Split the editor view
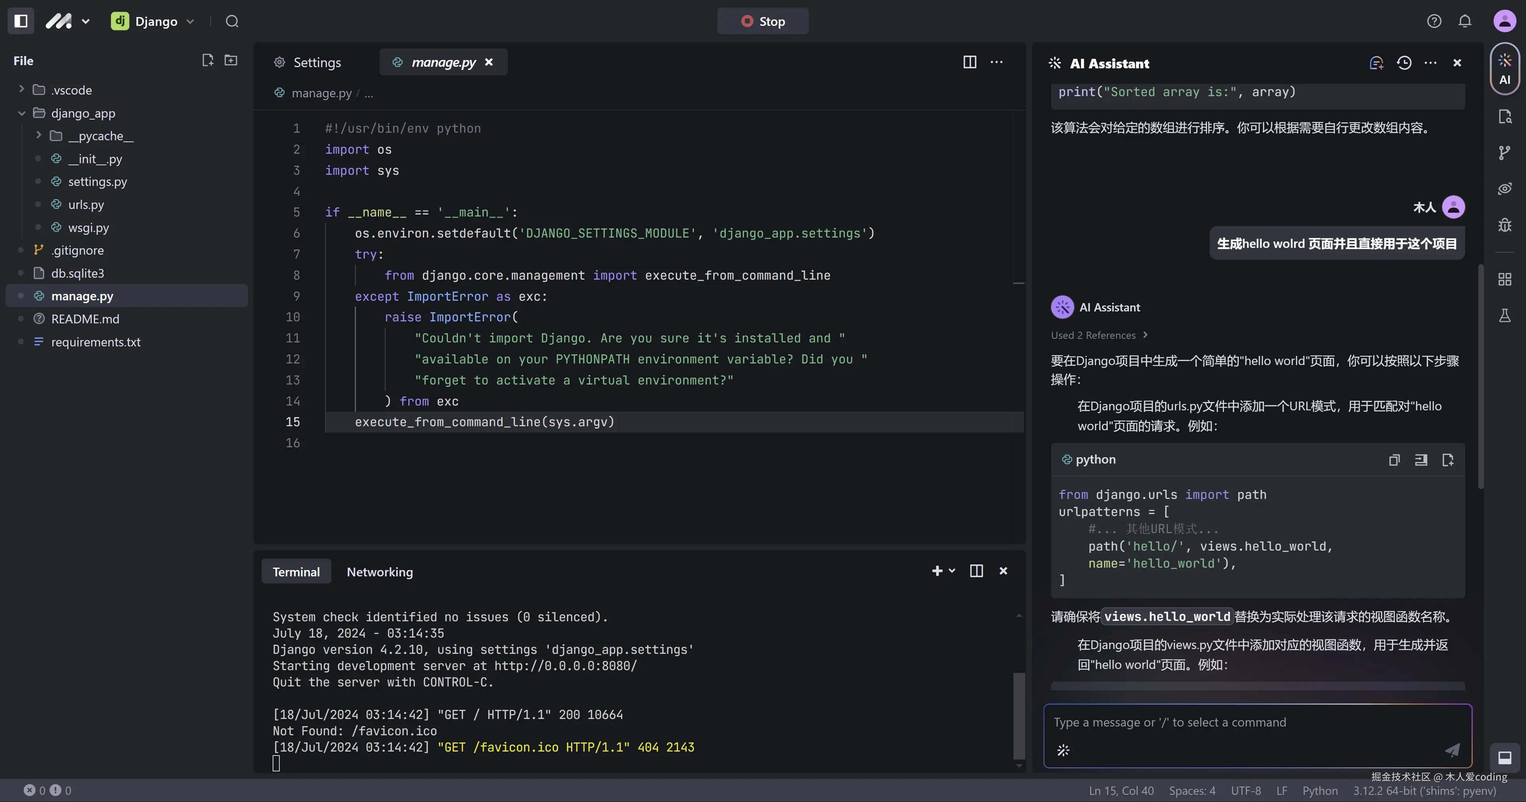This screenshot has width=1526, height=802. (x=969, y=62)
